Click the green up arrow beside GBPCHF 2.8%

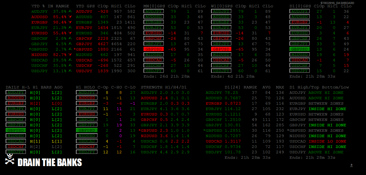pos(70,38)
